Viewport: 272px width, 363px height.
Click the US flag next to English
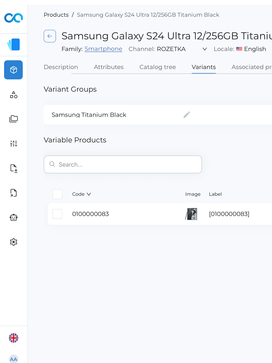click(239, 49)
